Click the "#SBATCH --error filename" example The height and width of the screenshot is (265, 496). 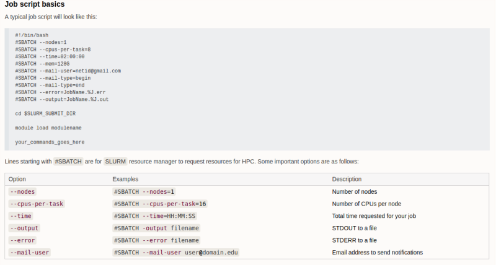click(156, 240)
